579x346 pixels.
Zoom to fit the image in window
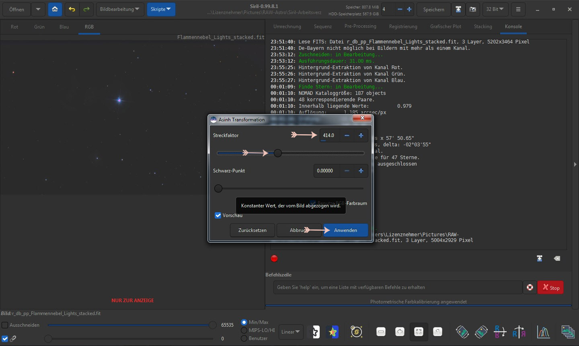pyautogui.click(x=419, y=332)
